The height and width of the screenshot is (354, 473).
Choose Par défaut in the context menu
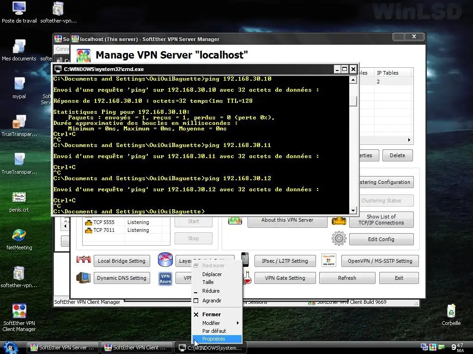pyautogui.click(x=217, y=331)
